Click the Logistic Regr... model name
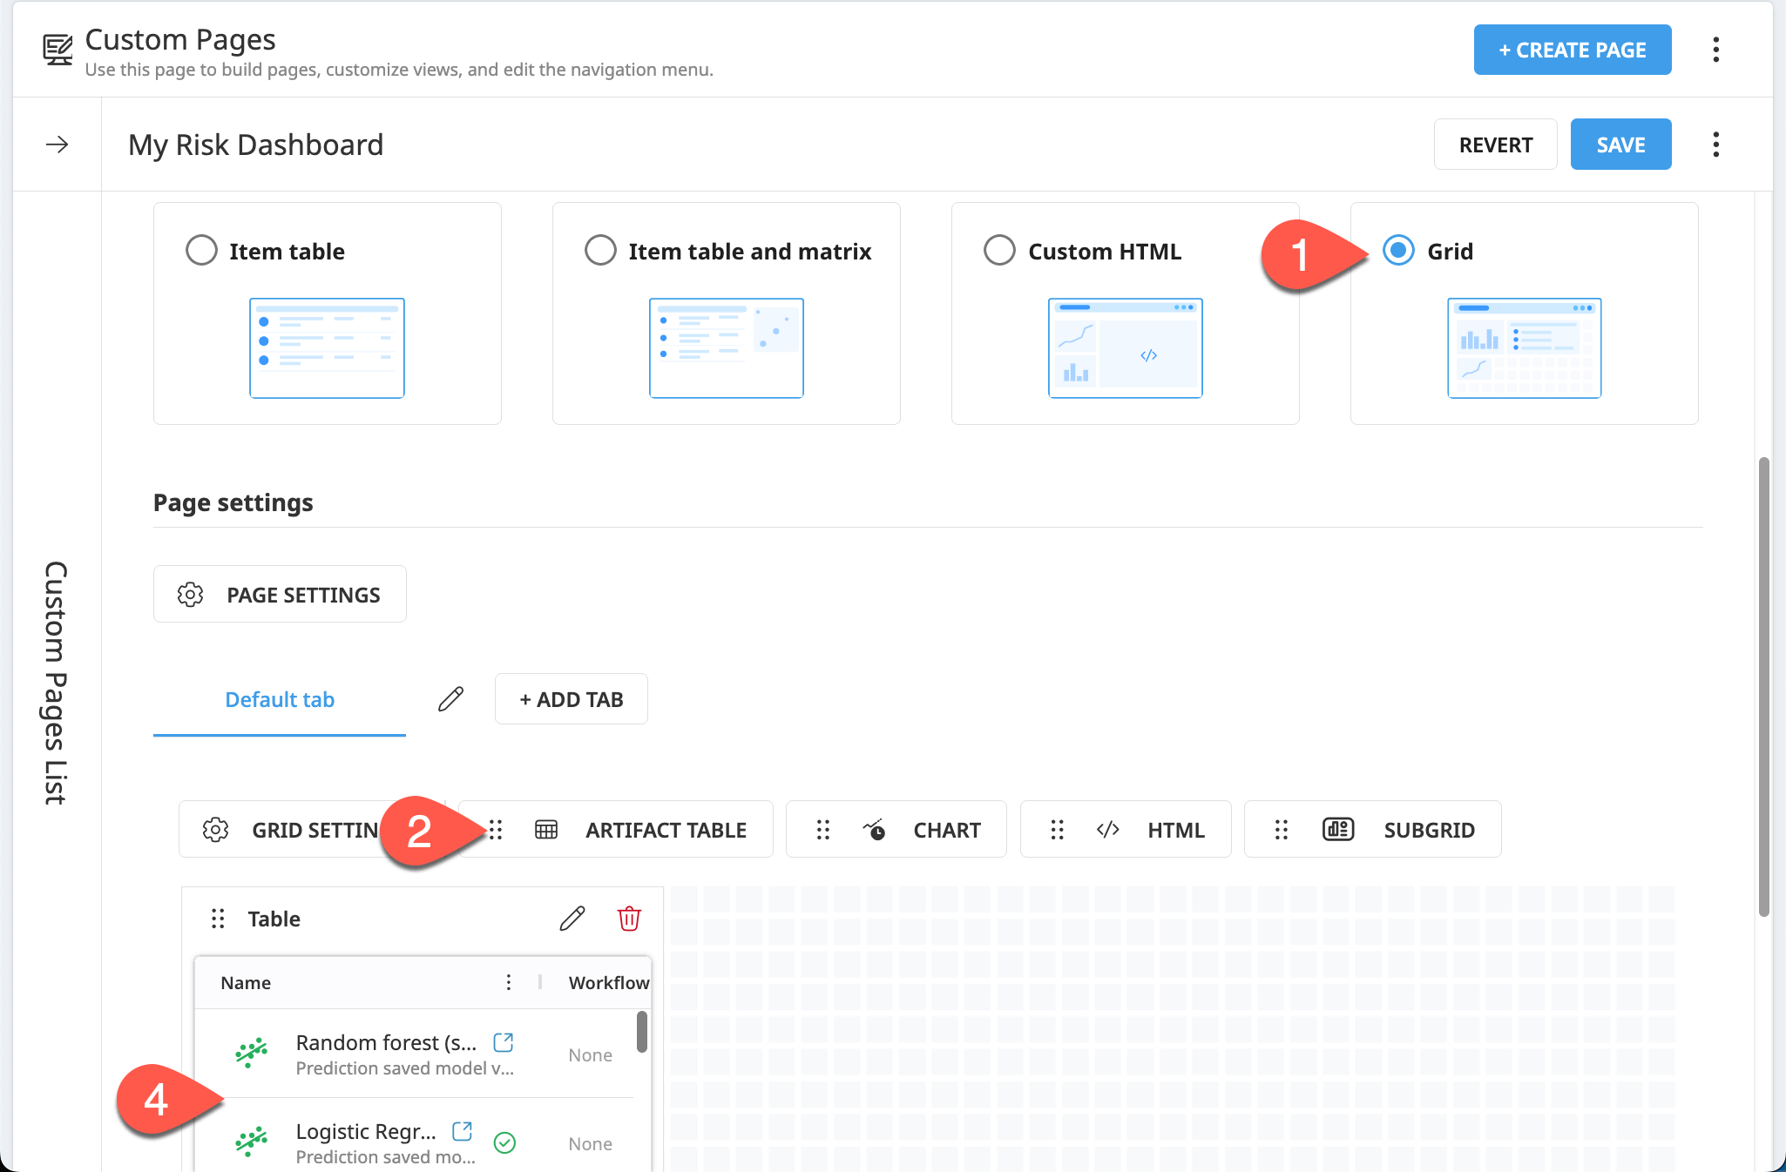 coord(366,1132)
